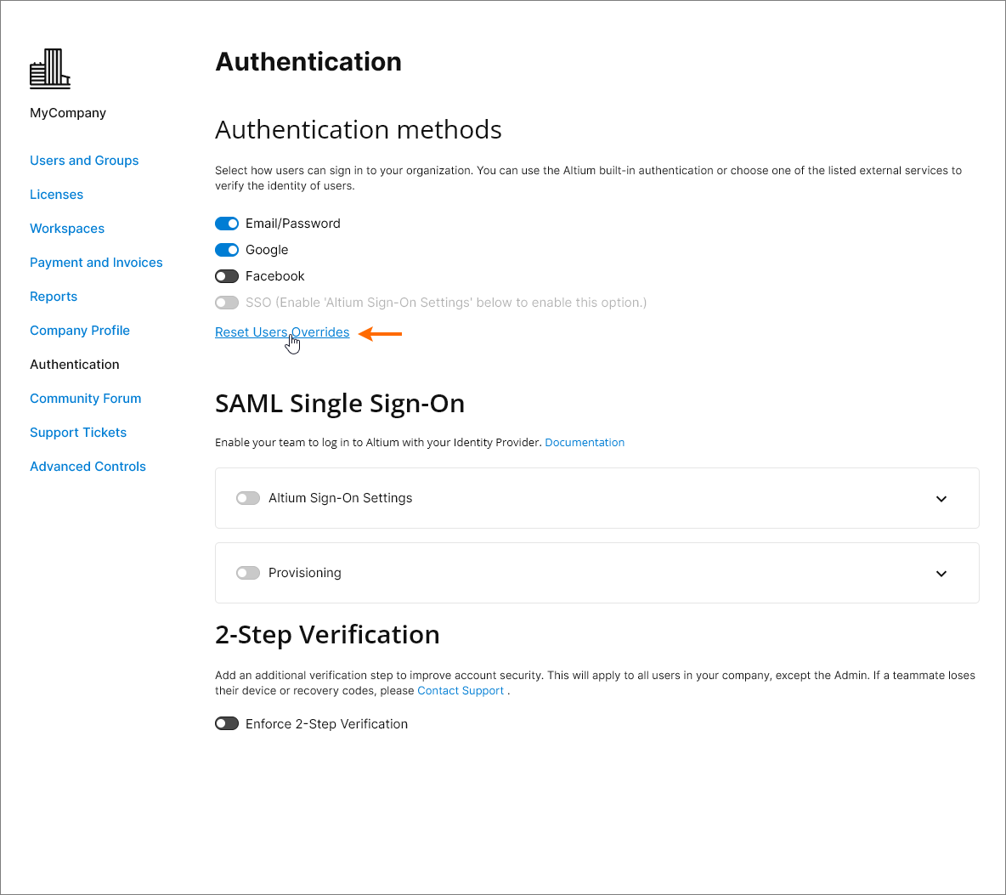The image size is (1006, 895).
Task: Select Company Profile in sidebar
Action: tap(80, 331)
